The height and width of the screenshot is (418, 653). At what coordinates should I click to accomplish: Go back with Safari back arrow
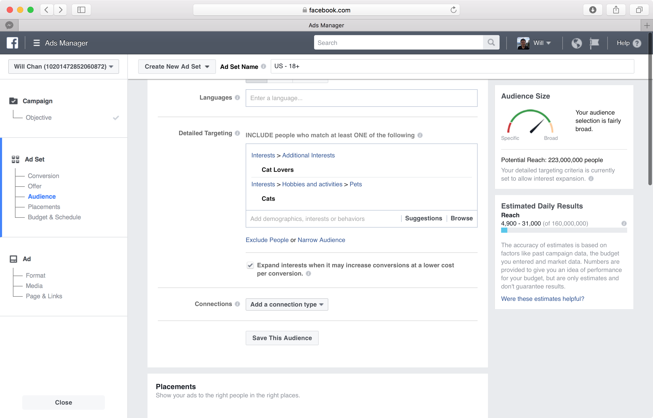pyautogui.click(x=46, y=10)
